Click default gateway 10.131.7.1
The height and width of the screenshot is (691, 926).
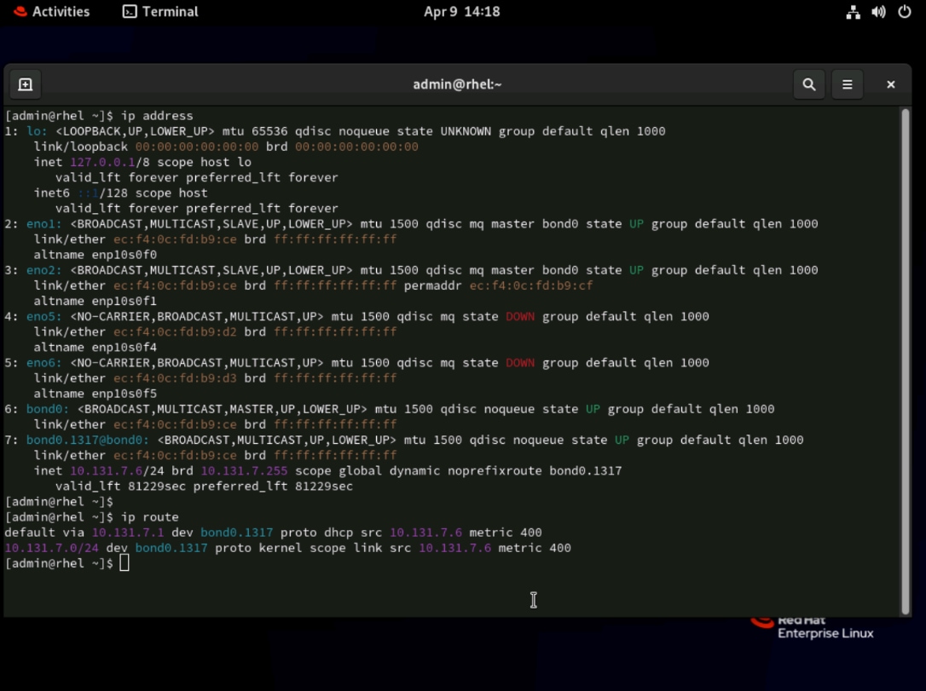pyautogui.click(x=128, y=533)
